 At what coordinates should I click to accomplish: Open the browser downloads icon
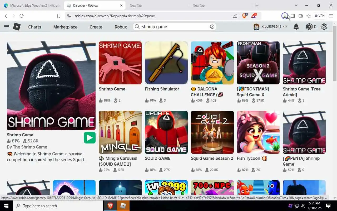pyautogui.click(x=285, y=16)
